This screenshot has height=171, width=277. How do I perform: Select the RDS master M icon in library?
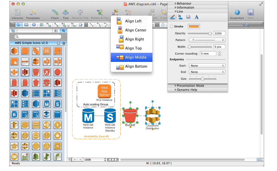pyautogui.click(x=47, y=104)
